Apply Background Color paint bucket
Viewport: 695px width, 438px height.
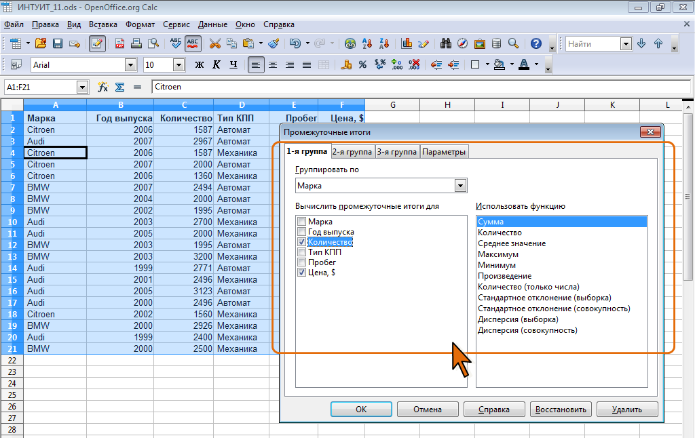tap(499, 64)
